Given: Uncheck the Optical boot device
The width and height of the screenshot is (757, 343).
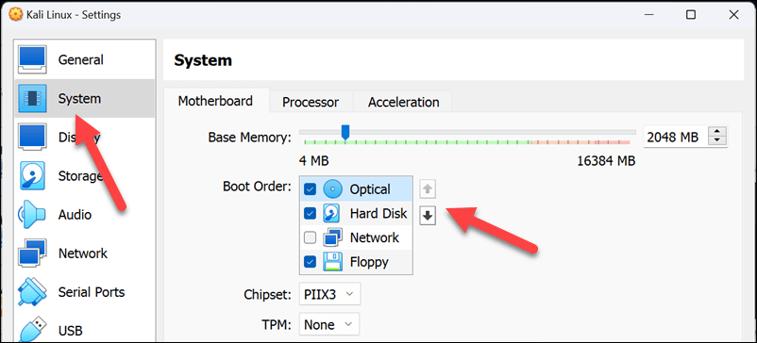Looking at the screenshot, I should point(310,189).
